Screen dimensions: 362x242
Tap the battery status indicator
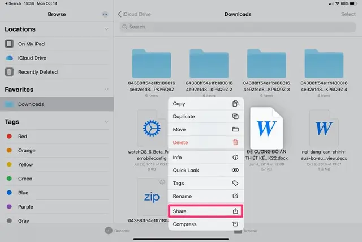(x=354, y=3)
